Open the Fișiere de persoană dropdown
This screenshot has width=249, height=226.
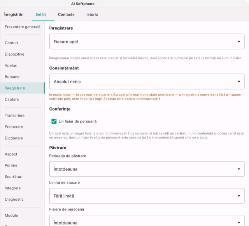tap(147, 221)
